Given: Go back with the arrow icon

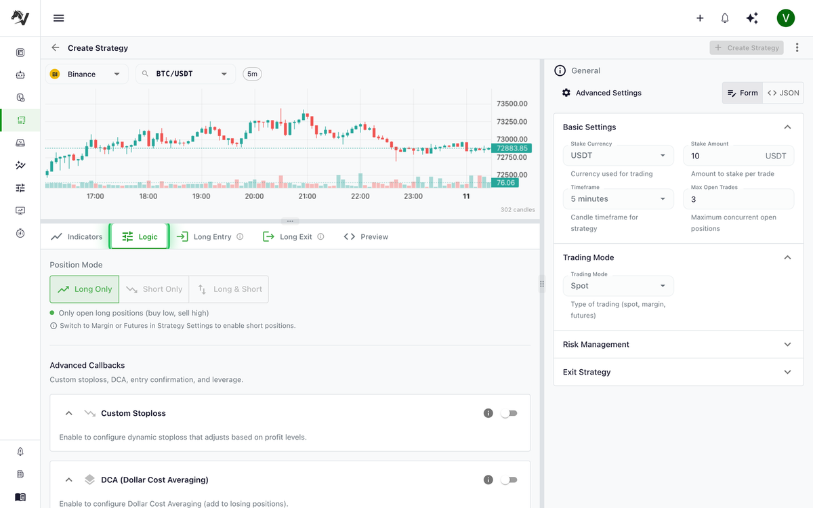Looking at the screenshot, I should coord(56,48).
